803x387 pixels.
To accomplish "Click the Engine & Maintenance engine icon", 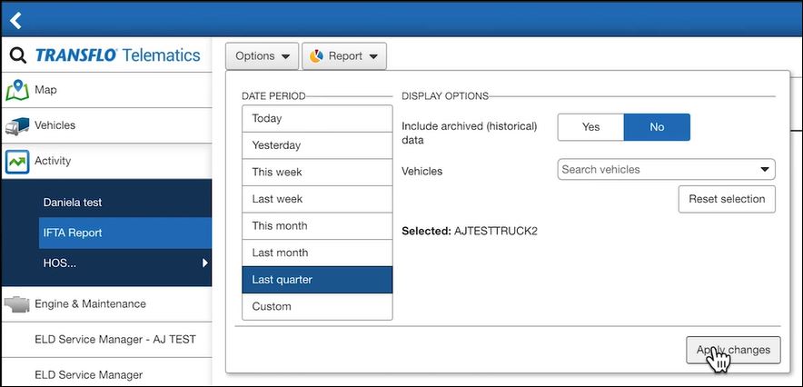I will [x=17, y=304].
